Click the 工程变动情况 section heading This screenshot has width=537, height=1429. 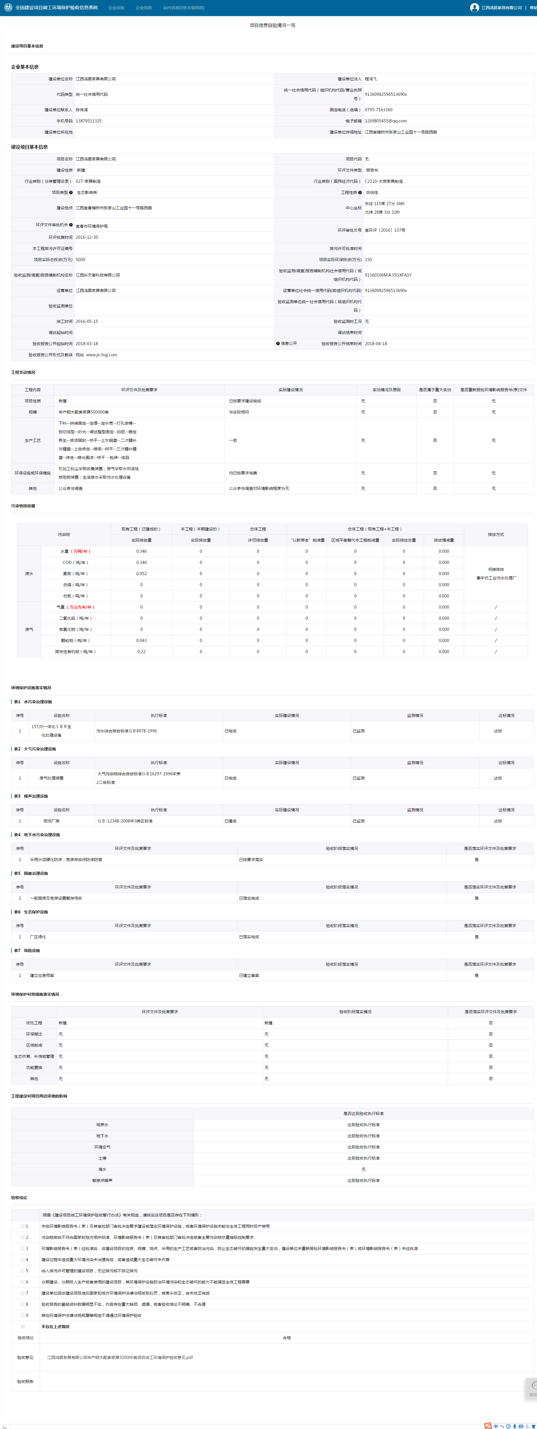tap(23, 373)
